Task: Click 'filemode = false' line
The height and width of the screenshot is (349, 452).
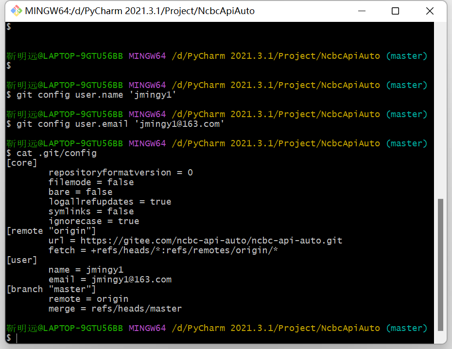Action: pos(91,182)
